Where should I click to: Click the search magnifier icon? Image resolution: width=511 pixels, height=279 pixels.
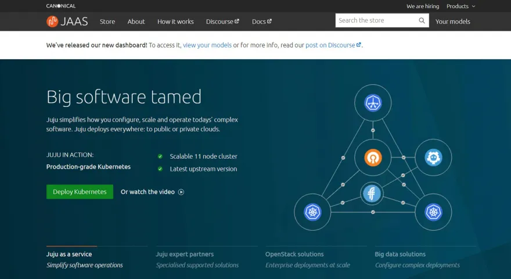pos(422,20)
